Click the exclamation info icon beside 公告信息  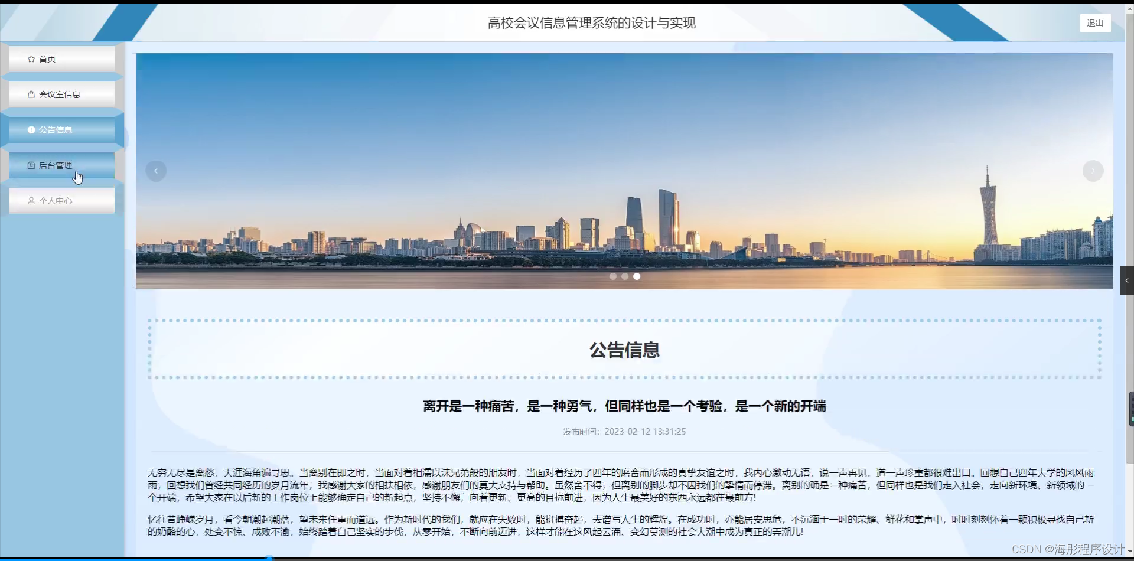pyautogui.click(x=31, y=129)
